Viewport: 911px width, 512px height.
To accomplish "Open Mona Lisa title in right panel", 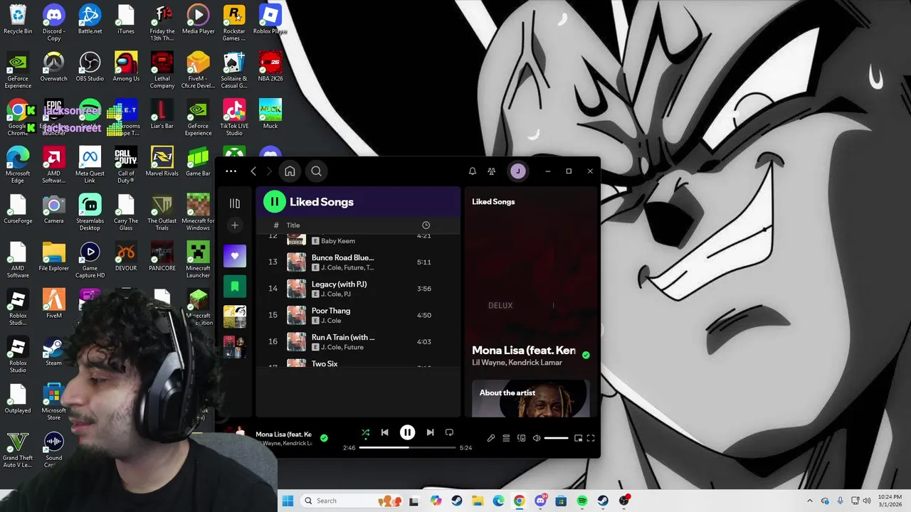I will pos(524,351).
